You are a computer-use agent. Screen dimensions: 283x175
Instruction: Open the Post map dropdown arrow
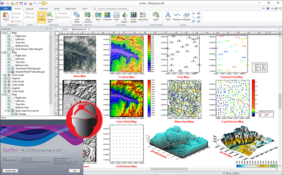[x=117, y=22]
